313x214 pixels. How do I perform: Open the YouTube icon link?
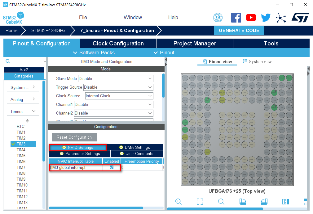click(251, 18)
